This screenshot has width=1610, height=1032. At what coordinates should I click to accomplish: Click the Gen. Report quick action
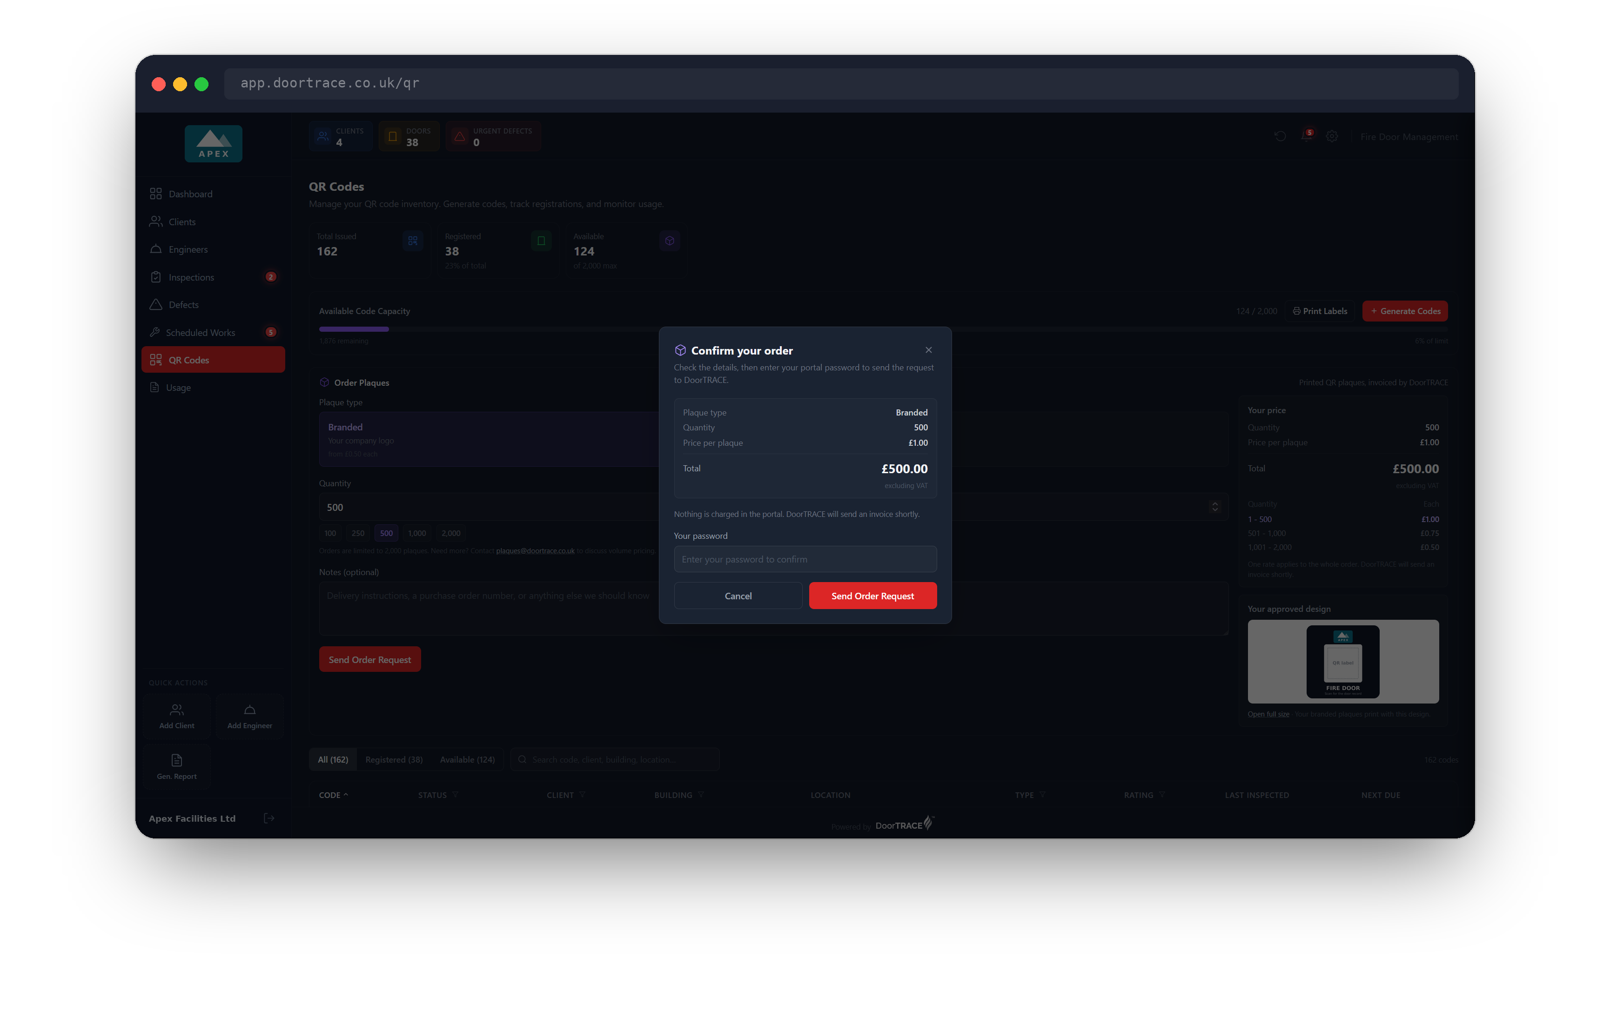(177, 767)
